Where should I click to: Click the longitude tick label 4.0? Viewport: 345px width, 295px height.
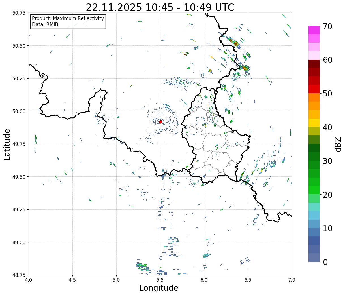coord(29,280)
